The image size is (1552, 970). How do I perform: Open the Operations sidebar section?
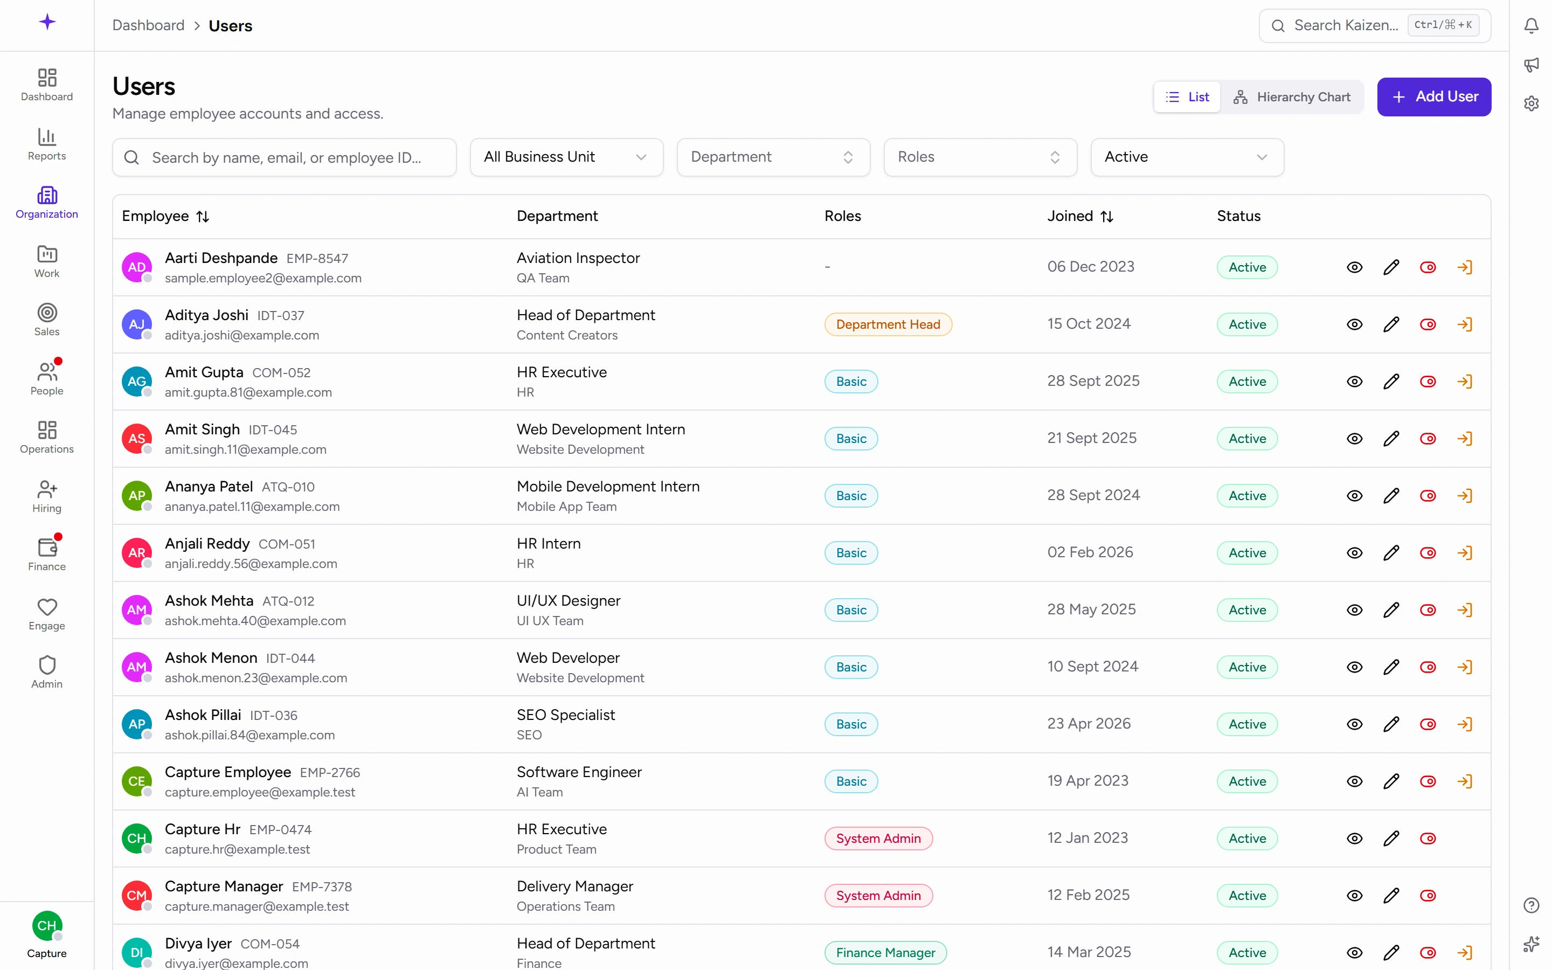[47, 438]
